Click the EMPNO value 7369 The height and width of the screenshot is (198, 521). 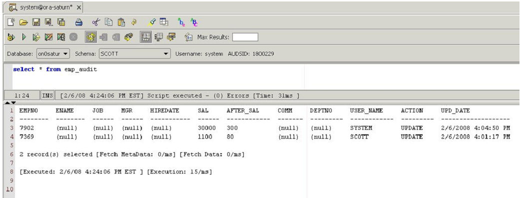[27, 136]
